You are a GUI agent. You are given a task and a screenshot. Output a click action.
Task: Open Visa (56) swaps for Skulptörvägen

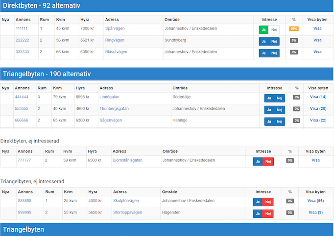click(315, 200)
